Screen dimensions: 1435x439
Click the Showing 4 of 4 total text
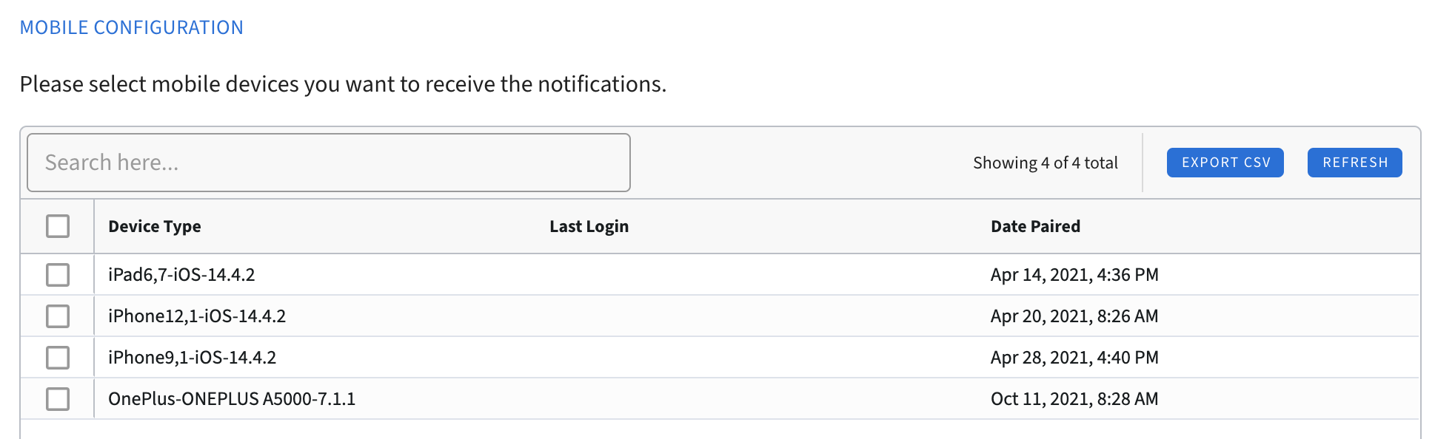1046,163
